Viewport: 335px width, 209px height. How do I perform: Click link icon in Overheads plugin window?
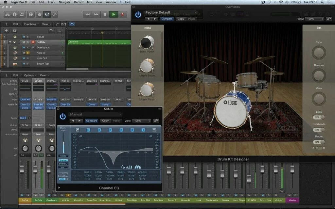(329, 19)
